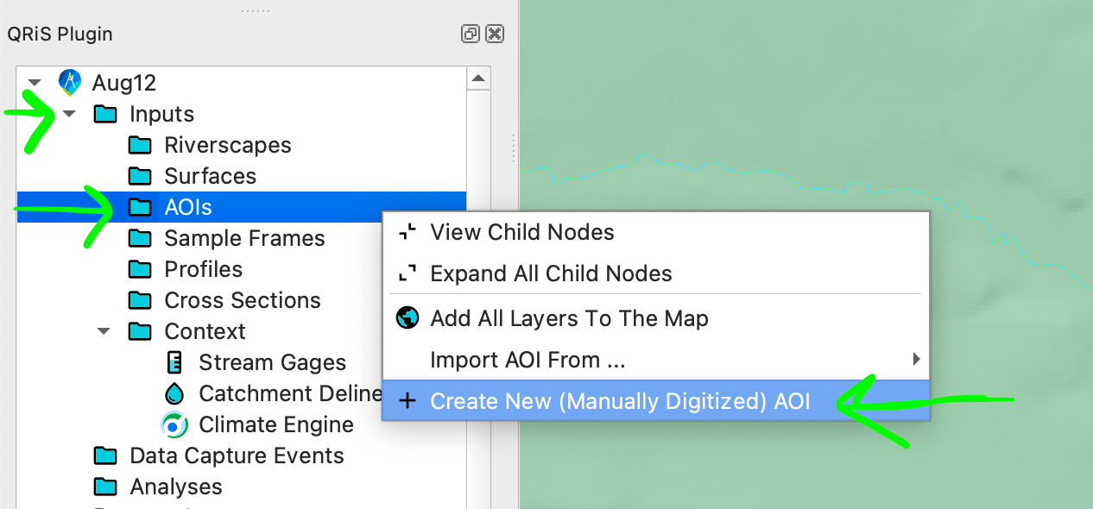Float the QRiS Plugin dock panel
This screenshot has height=509, width=1093.
click(471, 34)
